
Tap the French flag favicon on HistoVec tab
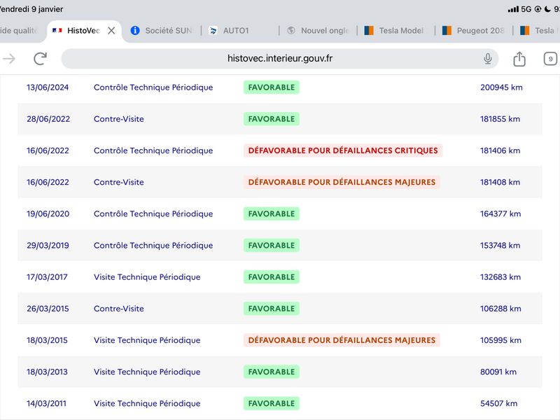(x=57, y=30)
